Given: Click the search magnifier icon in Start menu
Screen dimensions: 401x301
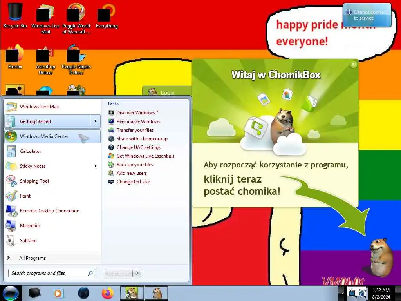Looking at the screenshot, I should pyautogui.click(x=90, y=273).
